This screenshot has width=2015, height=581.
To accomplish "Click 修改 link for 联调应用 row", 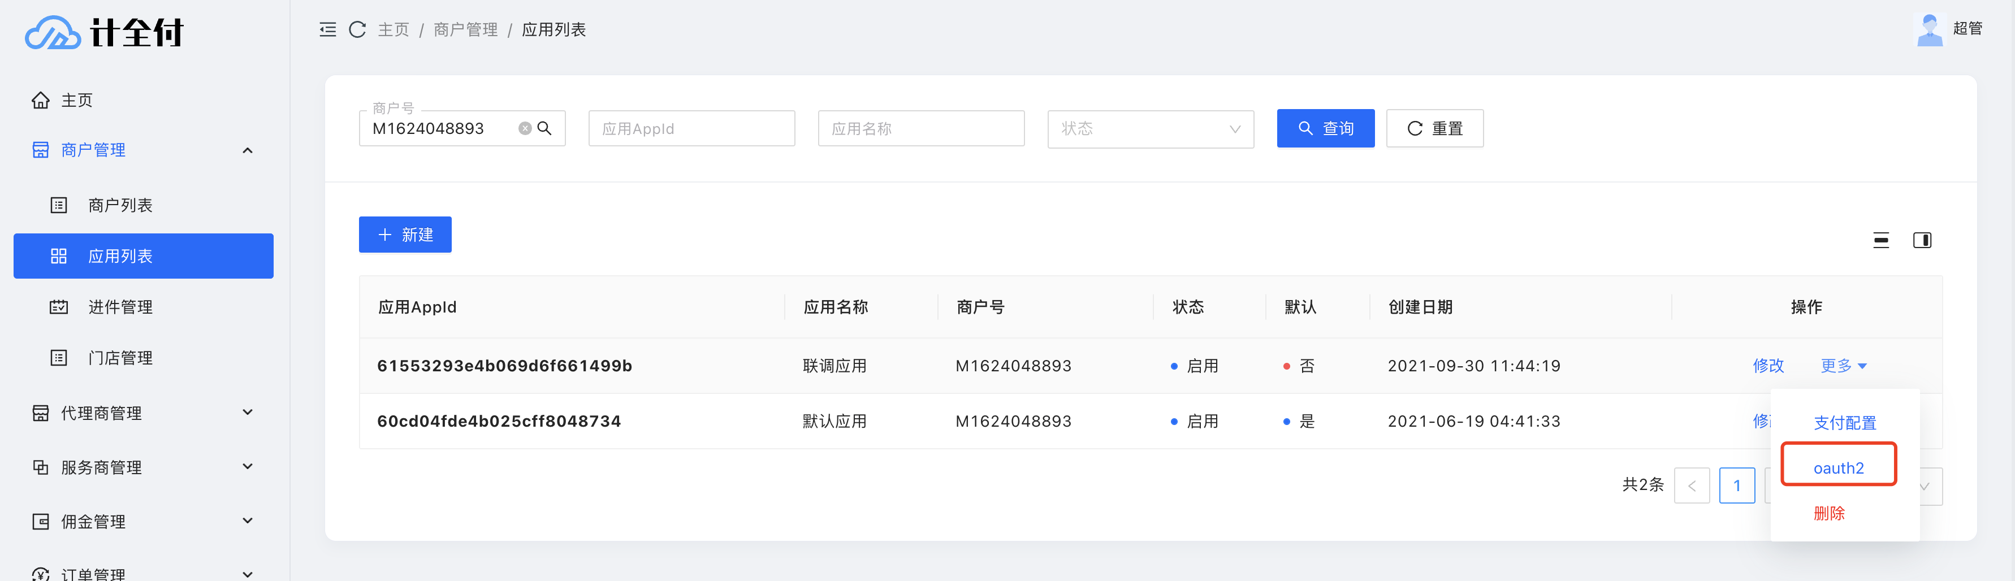I will 1768,366.
